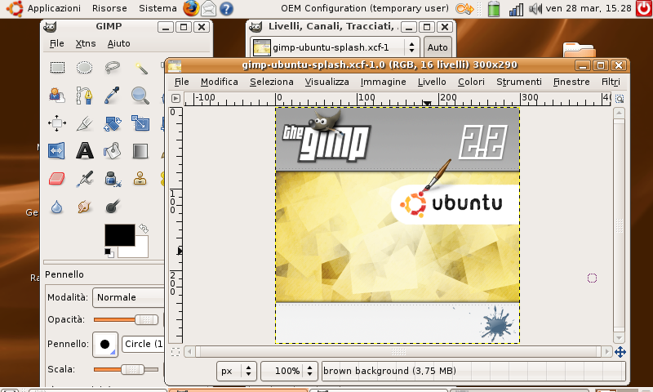
Task: Open the Modifica menu
Action: [x=220, y=82]
